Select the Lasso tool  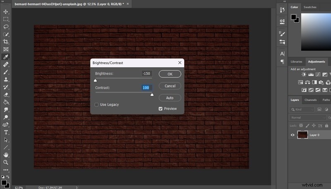pyautogui.click(x=6, y=27)
